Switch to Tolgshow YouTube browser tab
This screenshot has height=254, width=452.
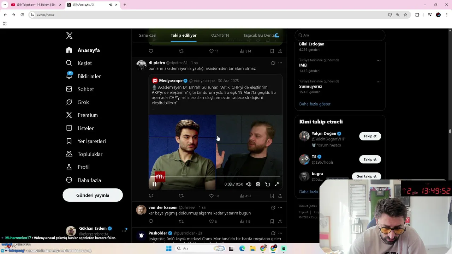[36, 5]
